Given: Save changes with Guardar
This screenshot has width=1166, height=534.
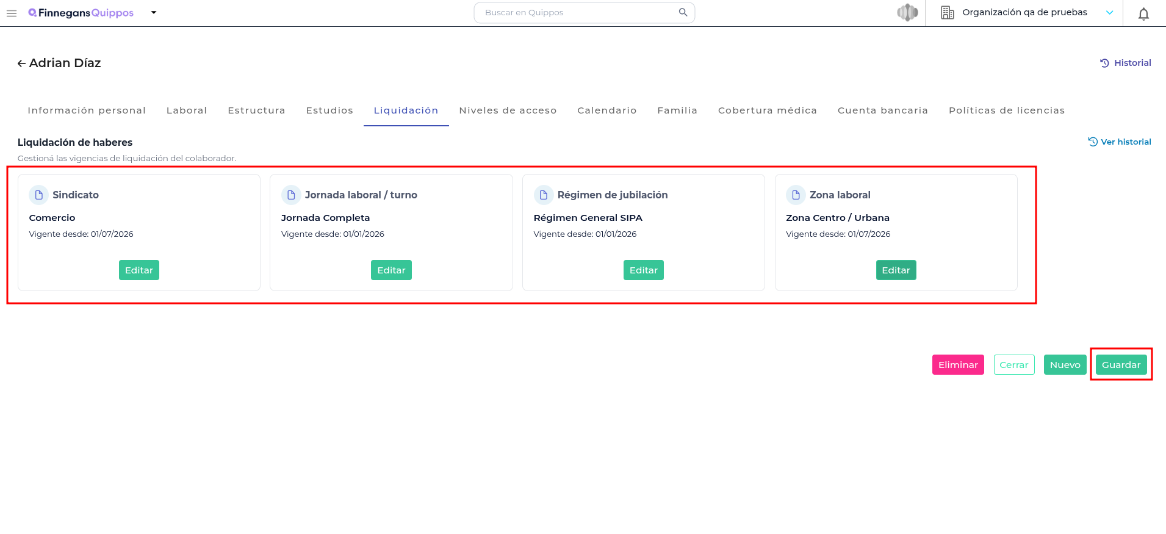Looking at the screenshot, I should 1121,365.
